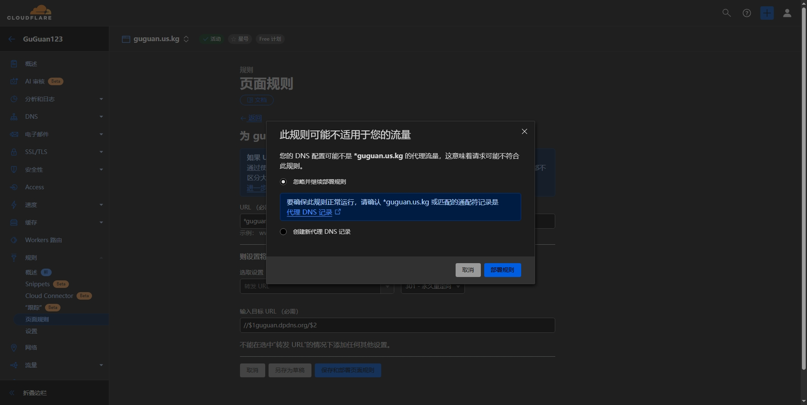The image size is (807, 405).
Task: Click the target URL input field
Action: click(397, 325)
